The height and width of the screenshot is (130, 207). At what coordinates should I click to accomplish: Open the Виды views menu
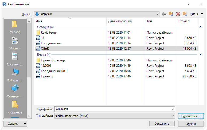197,14
